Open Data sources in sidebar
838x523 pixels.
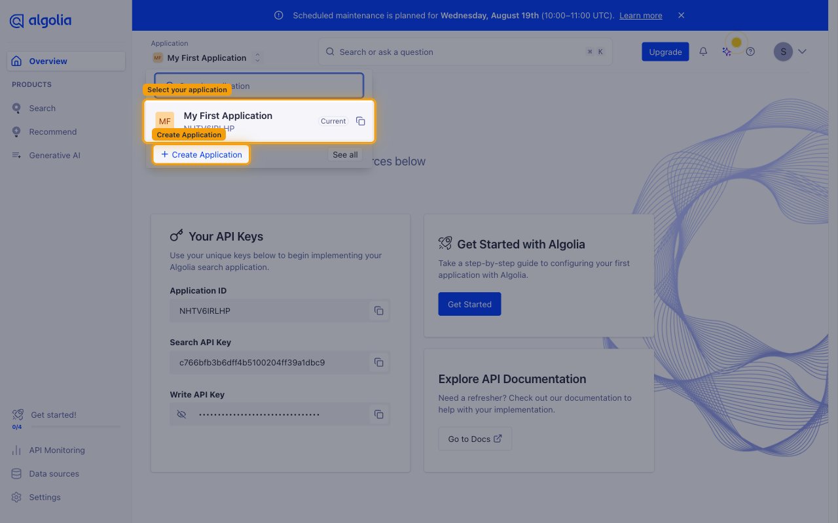[x=54, y=473]
